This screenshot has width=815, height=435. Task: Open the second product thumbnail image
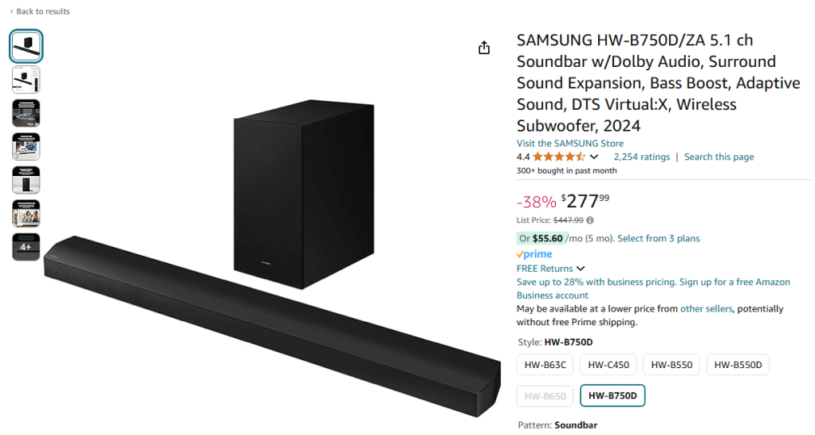coord(26,80)
